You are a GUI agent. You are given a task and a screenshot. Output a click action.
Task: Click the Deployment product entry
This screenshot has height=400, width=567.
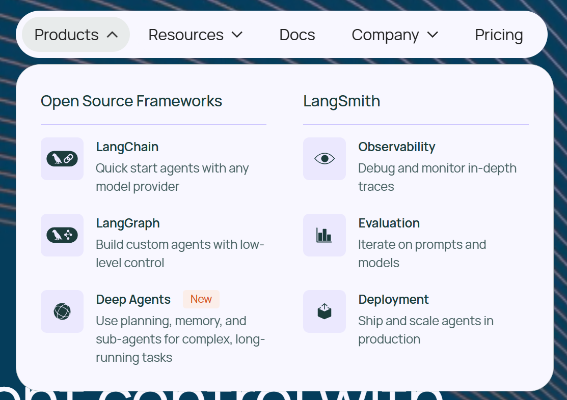pyautogui.click(x=393, y=299)
